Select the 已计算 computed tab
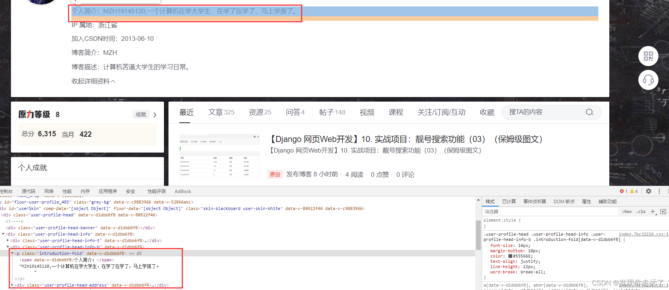This screenshot has height=290, width=669. pos(509,202)
